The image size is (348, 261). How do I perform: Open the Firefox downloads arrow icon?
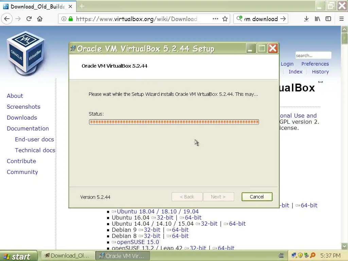(306, 19)
